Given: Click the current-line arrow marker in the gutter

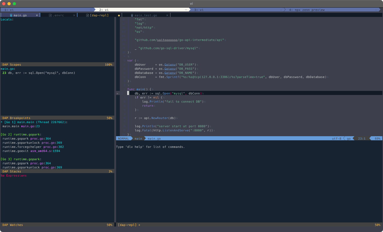Looking at the screenshot, I should coord(117,93).
